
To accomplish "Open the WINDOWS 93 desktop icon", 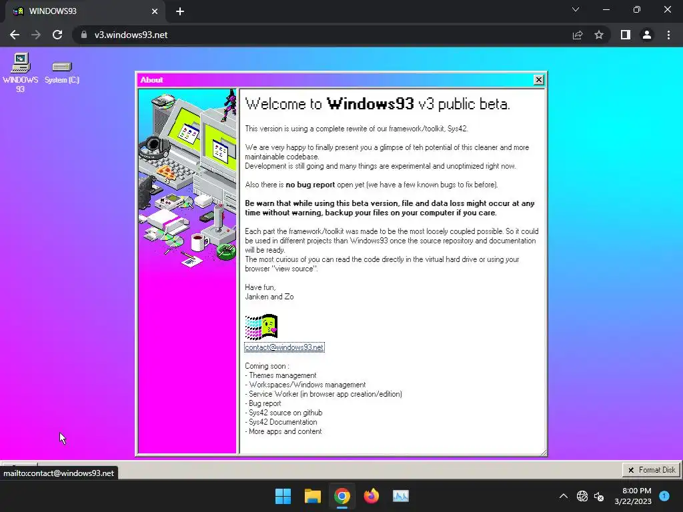I will click(20, 72).
